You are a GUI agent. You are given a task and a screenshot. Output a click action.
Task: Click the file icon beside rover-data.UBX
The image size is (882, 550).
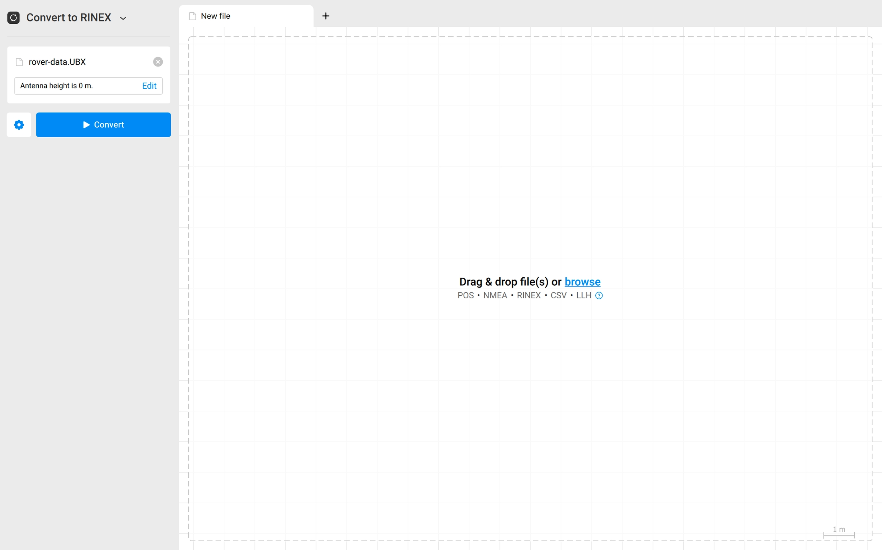(19, 62)
